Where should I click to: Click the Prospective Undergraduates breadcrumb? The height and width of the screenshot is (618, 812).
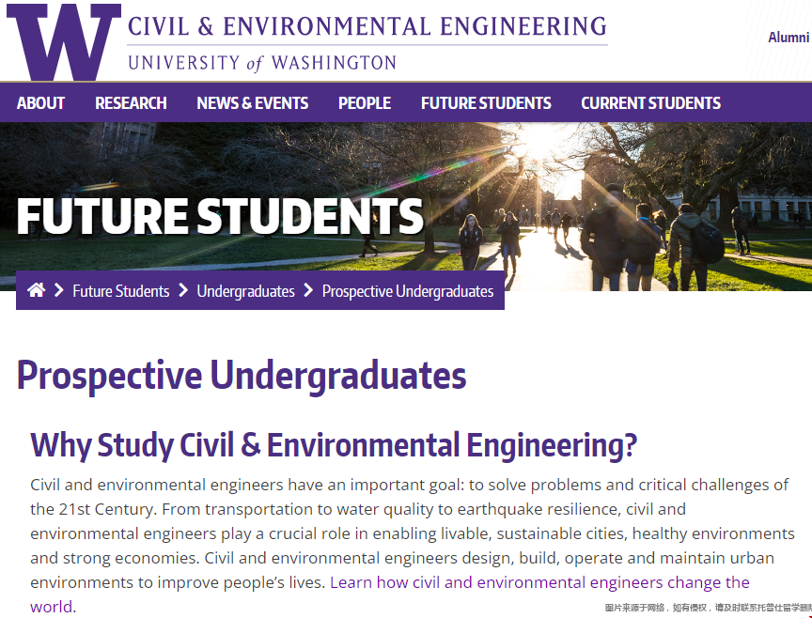pos(408,291)
